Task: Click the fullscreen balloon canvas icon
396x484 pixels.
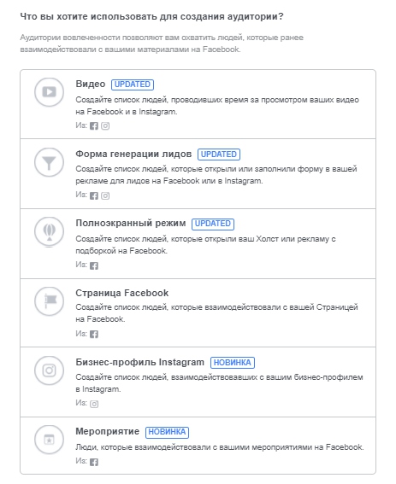Action: (49, 231)
